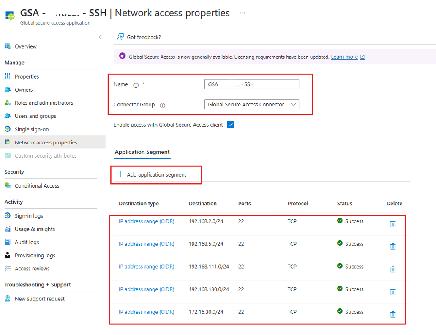
Task: Click the New support request icon
Action: (8, 299)
